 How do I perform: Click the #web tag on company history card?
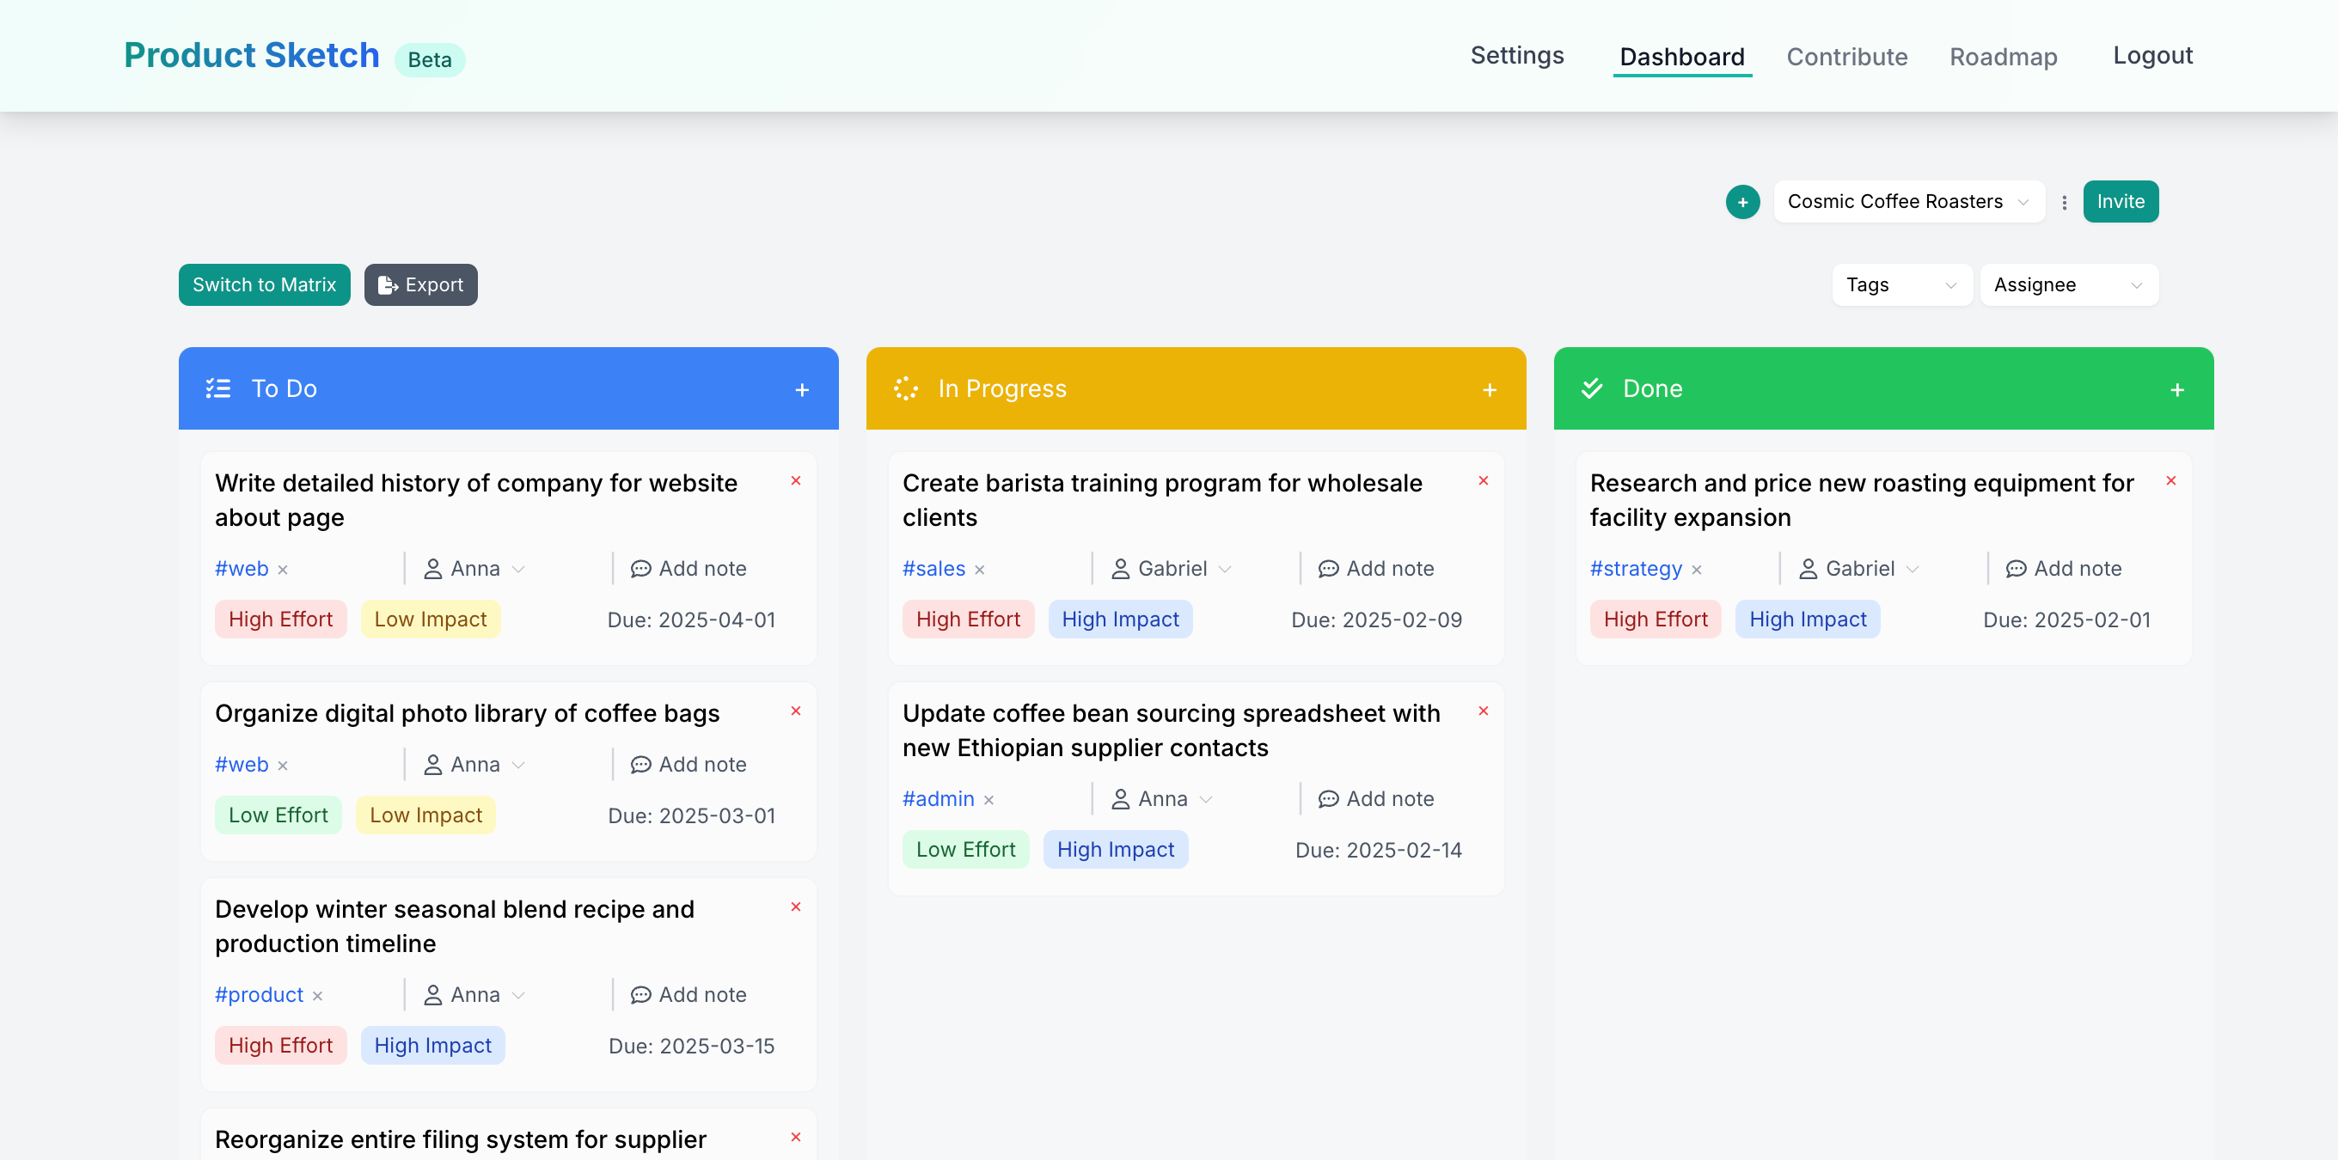[242, 569]
